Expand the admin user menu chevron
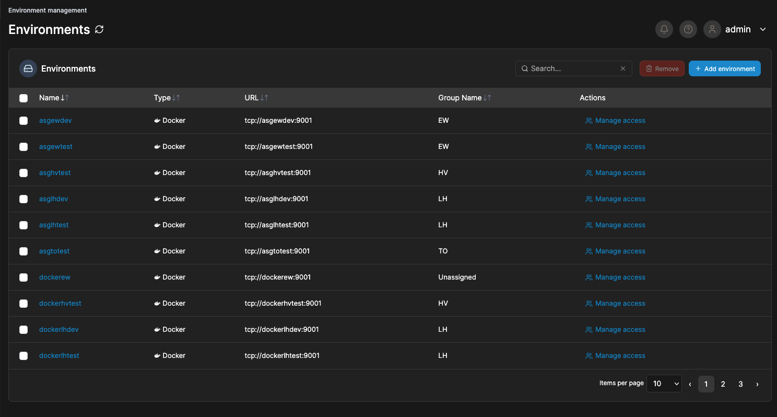777x417 pixels. click(x=763, y=29)
